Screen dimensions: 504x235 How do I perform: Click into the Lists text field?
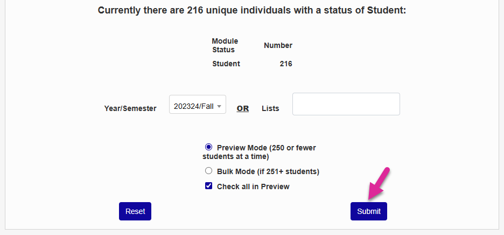coord(346,104)
